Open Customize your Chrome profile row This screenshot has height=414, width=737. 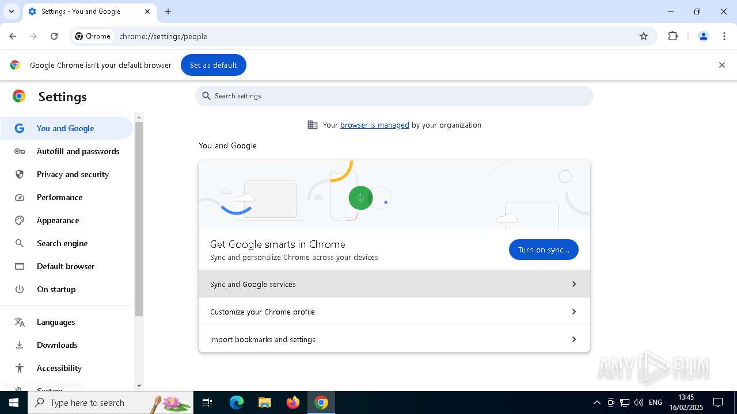(x=394, y=312)
